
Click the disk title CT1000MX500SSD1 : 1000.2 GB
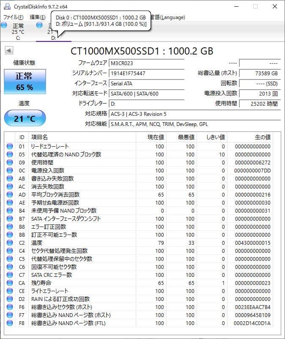(142, 51)
